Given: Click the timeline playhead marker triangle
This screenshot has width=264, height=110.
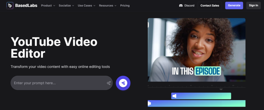Looking at the screenshot, I should (221, 89).
